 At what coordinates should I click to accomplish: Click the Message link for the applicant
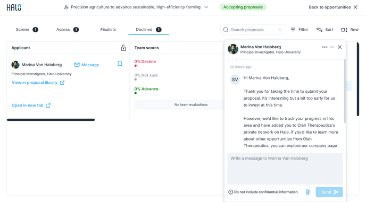pos(87,65)
